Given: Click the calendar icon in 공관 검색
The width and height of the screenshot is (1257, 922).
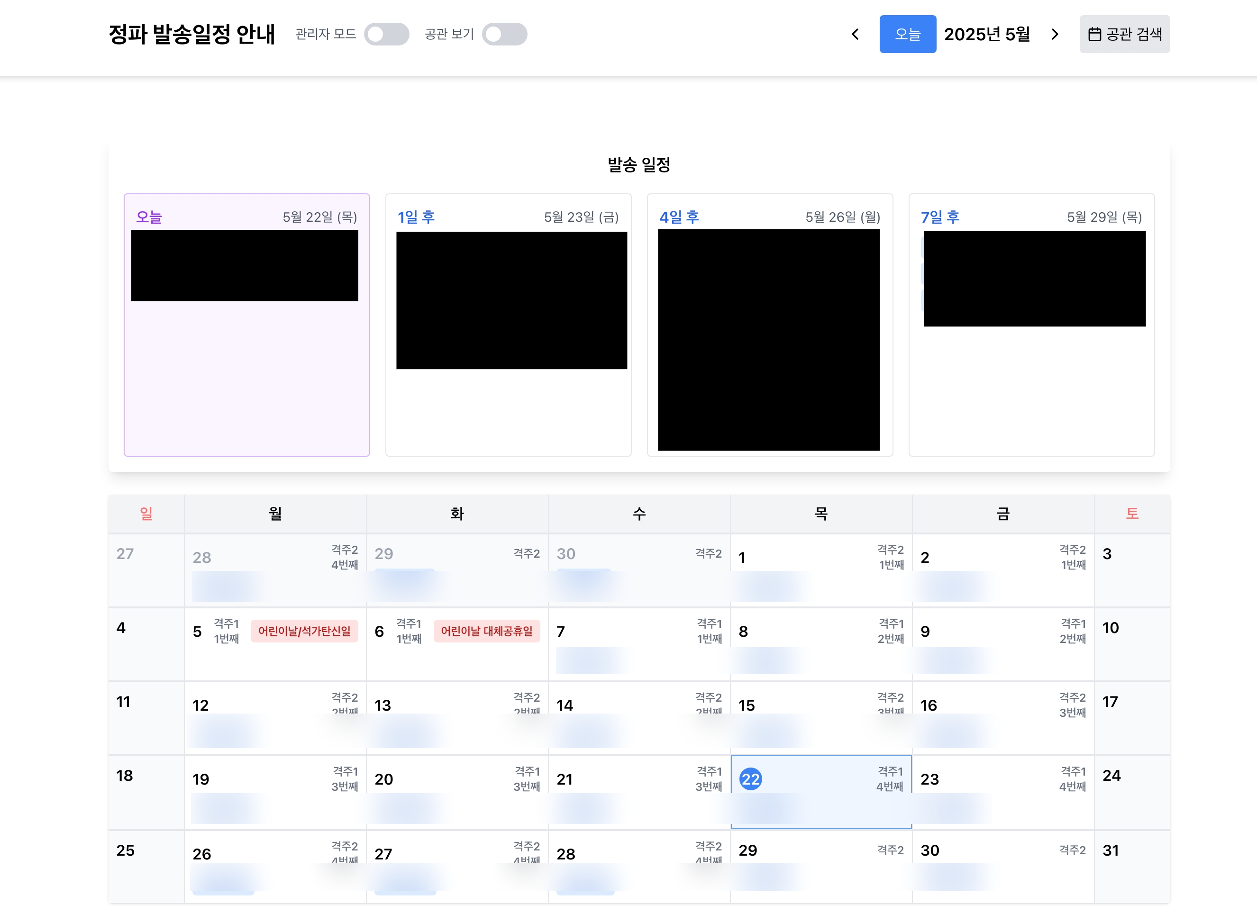Looking at the screenshot, I should pyautogui.click(x=1094, y=35).
